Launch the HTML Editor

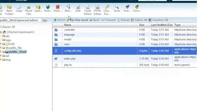97,10
